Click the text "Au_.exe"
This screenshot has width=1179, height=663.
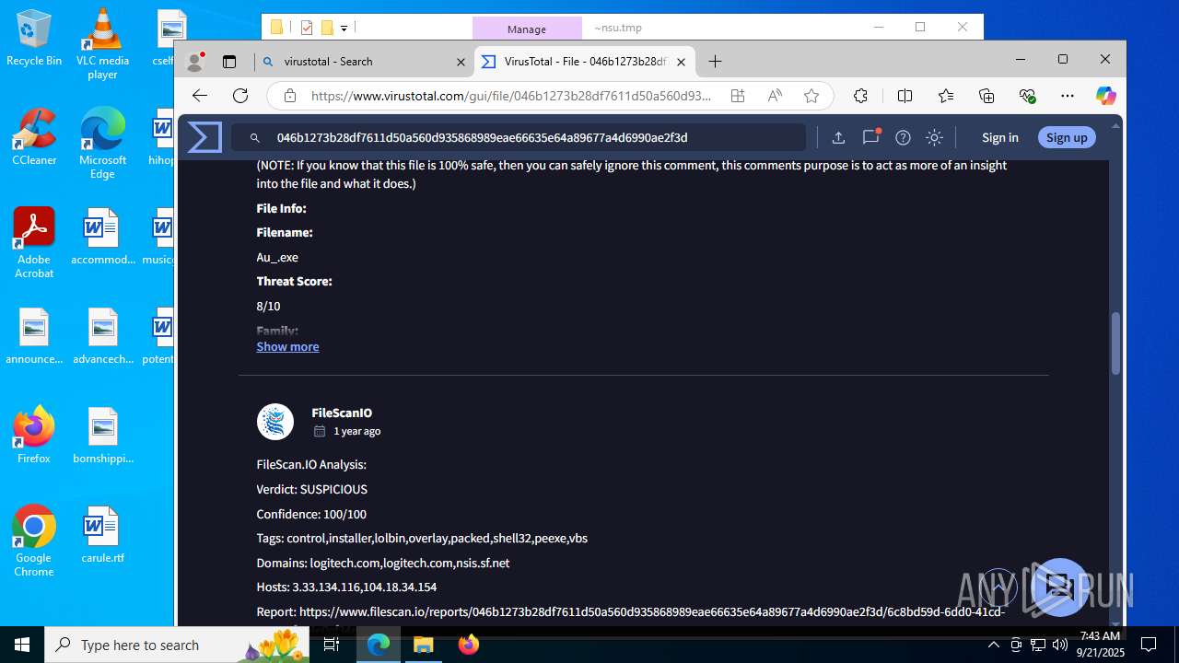click(277, 257)
